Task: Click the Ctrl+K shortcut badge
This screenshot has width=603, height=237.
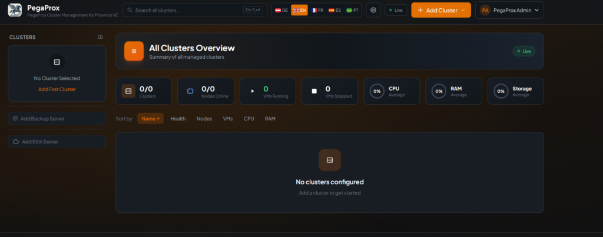Action: coord(253,11)
